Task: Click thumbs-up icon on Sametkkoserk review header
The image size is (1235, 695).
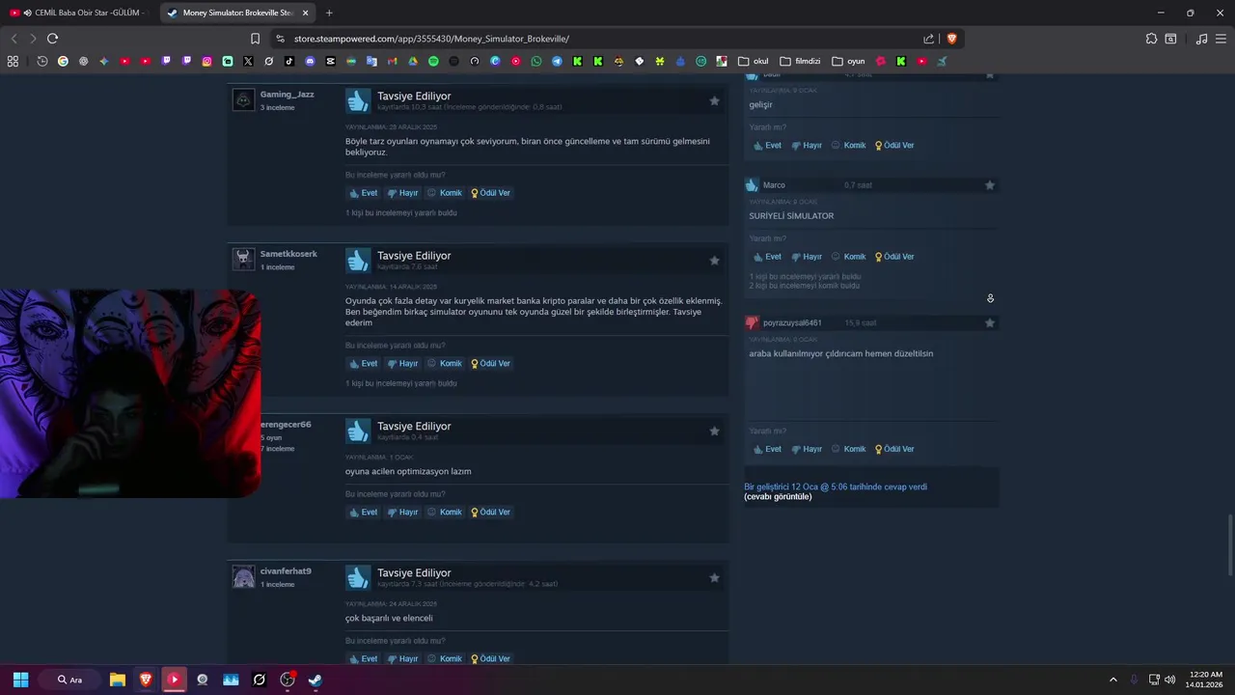Action: click(x=358, y=260)
